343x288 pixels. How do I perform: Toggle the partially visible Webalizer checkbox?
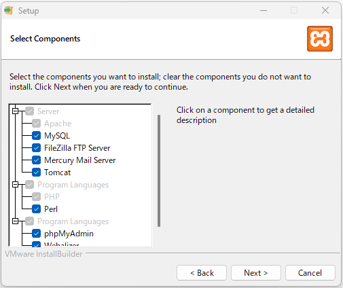click(36, 244)
